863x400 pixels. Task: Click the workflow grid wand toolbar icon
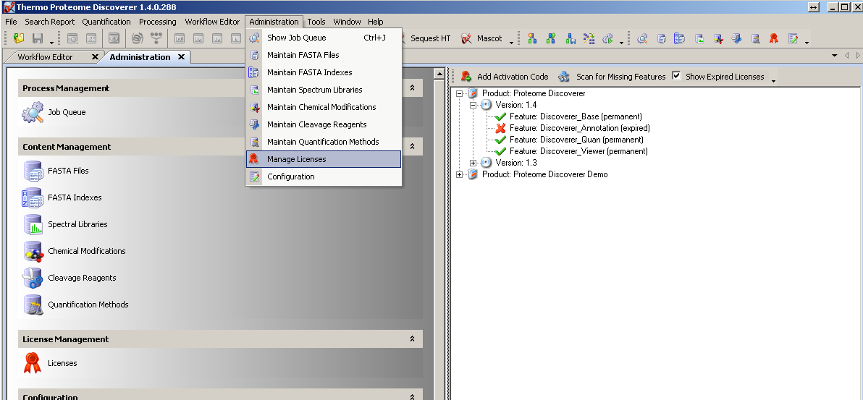pos(589,38)
